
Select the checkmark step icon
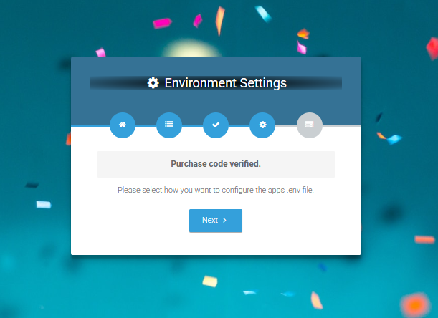[x=216, y=125]
